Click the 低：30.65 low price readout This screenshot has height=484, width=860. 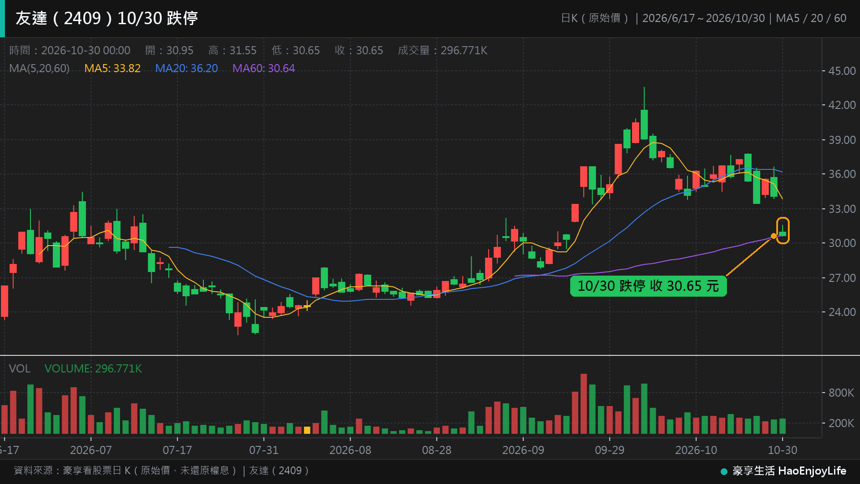pos(296,50)
